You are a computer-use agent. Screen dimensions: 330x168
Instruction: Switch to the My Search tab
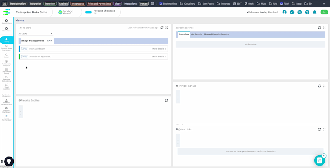[x=196, y=35]
